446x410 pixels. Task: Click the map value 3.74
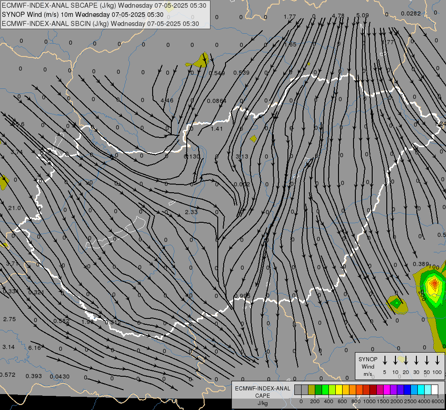pos(16,152)
